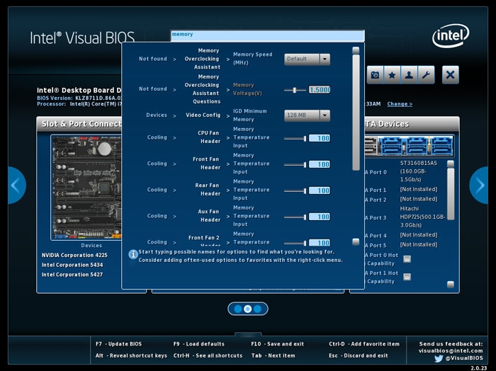496x371 pixels.
Task: Click the bottom bar collapse handle
Action: (248, 334)
